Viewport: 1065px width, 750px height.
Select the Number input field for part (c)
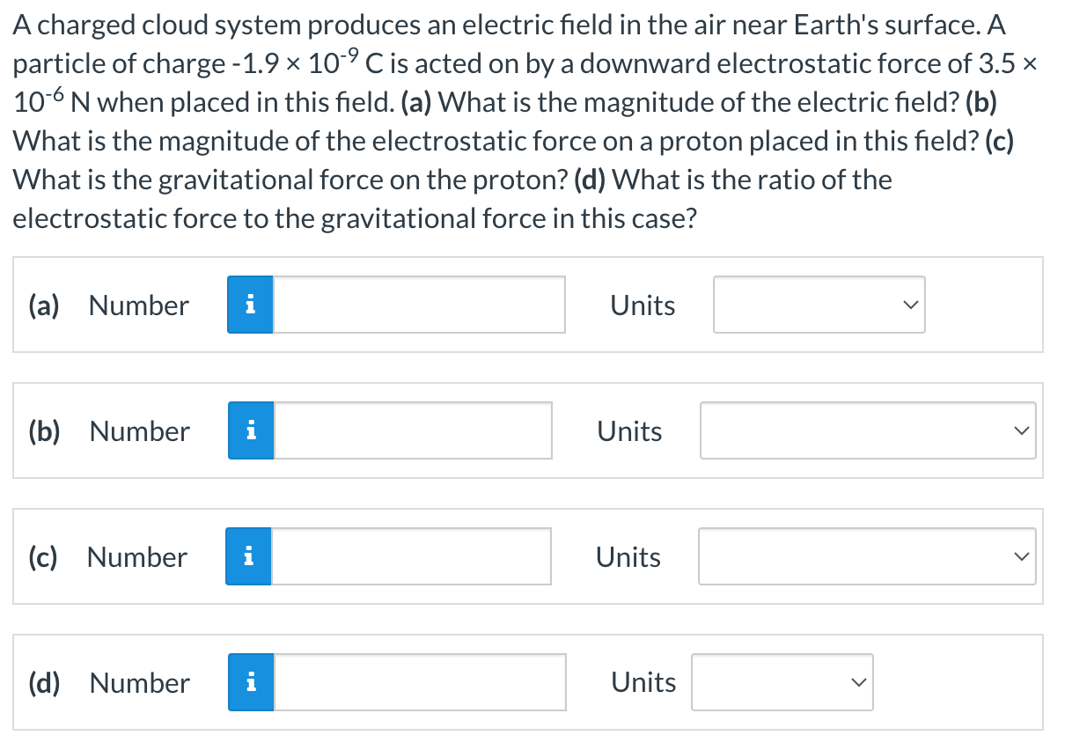tap(410, 555)
